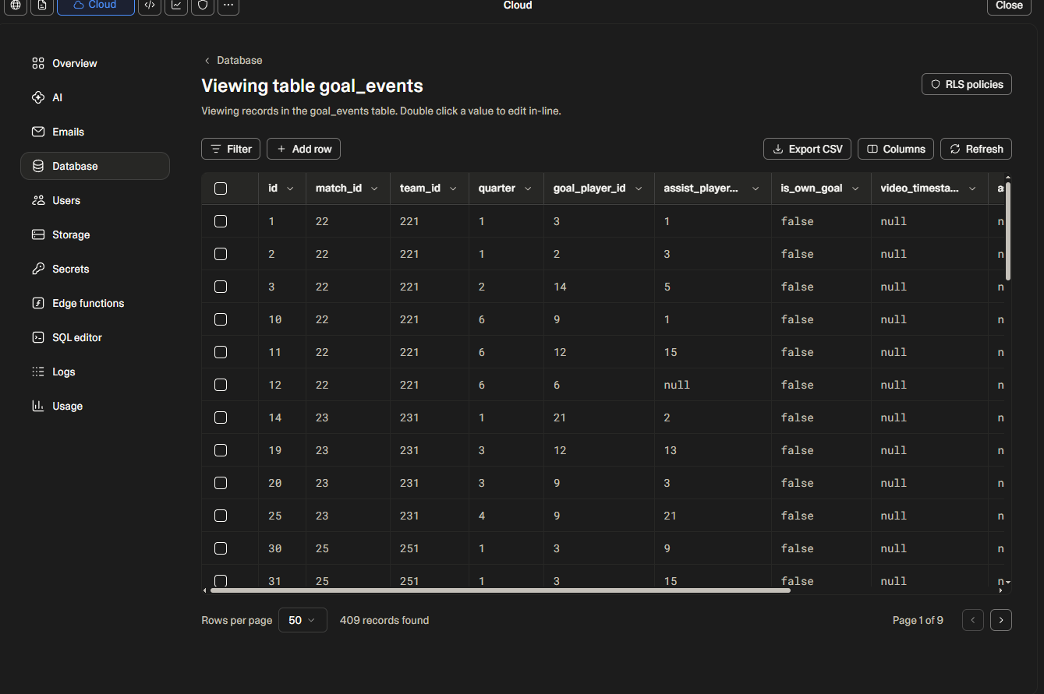The image size is (1044, 694).
Task: Go to next page with the right arrow
Action: [x=1000, y=619]
